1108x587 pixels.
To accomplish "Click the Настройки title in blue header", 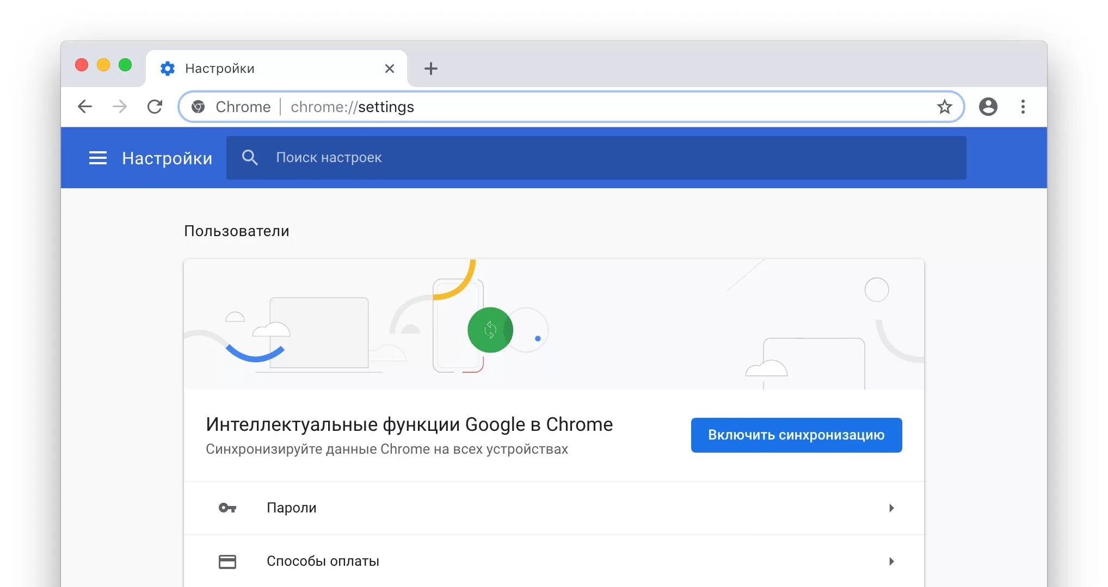I will pos(167,158).
